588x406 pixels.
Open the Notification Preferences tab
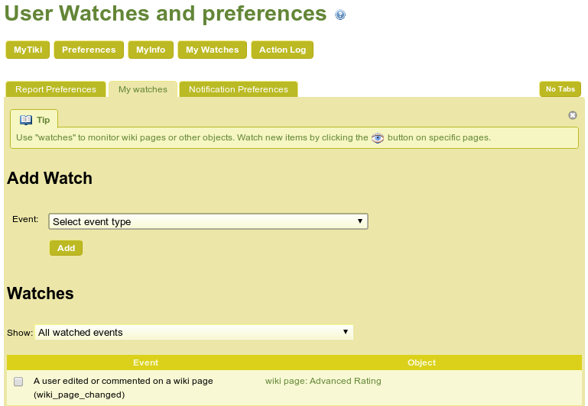[239, 89]
